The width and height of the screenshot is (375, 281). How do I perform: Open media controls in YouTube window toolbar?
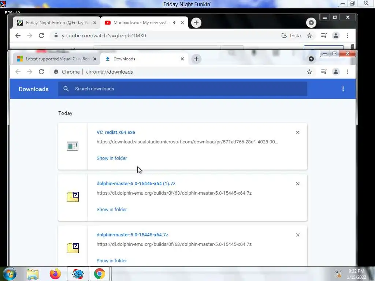(x=324, y=35)
